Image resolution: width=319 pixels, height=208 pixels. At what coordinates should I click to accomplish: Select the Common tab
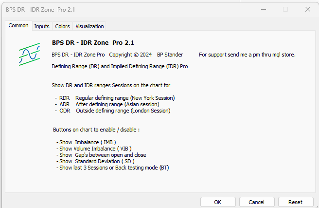click(18, 26)
